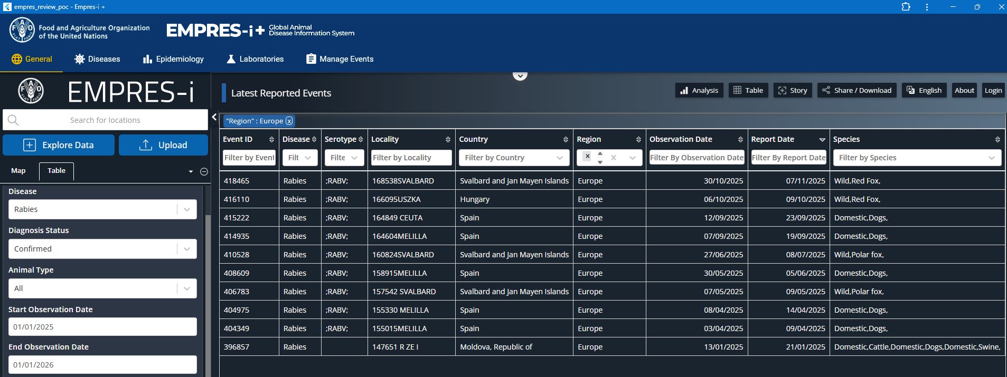
Task: Click the Analysis button
Action: (699, 90)
